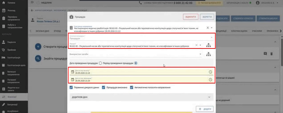The width and height of the screenshot is (283, 113).
Task: Expand the electronic referral dropdown arrow
Action: coord(211,28)
